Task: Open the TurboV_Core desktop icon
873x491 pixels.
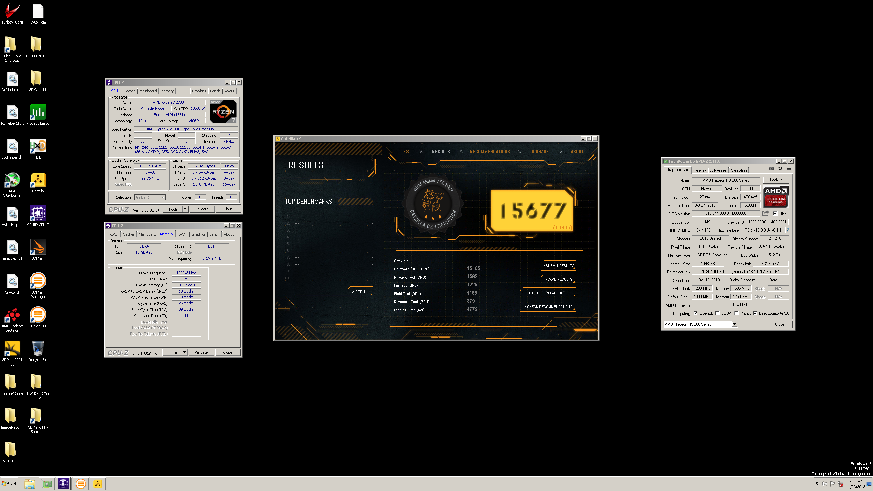Action: coord(12,14)
